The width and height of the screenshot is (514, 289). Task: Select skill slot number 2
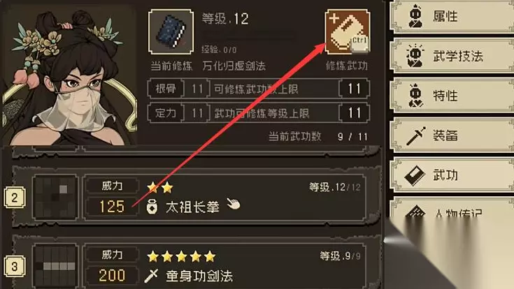pos(15,198)
